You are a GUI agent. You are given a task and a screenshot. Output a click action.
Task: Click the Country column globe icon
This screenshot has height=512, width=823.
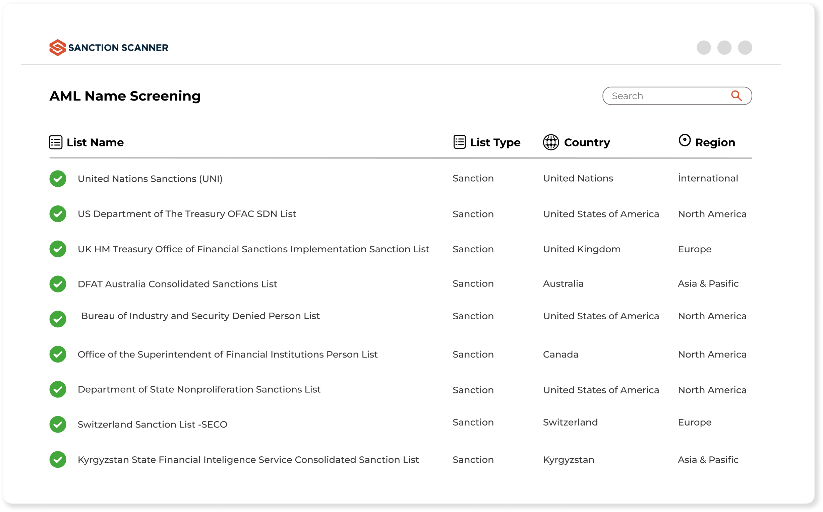pyautogui.click(x=551, y=142)
